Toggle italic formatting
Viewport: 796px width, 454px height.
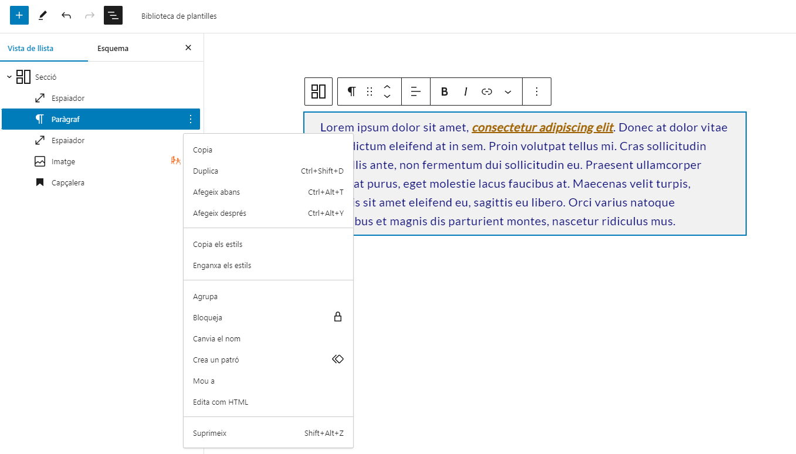tap(466, 92)
